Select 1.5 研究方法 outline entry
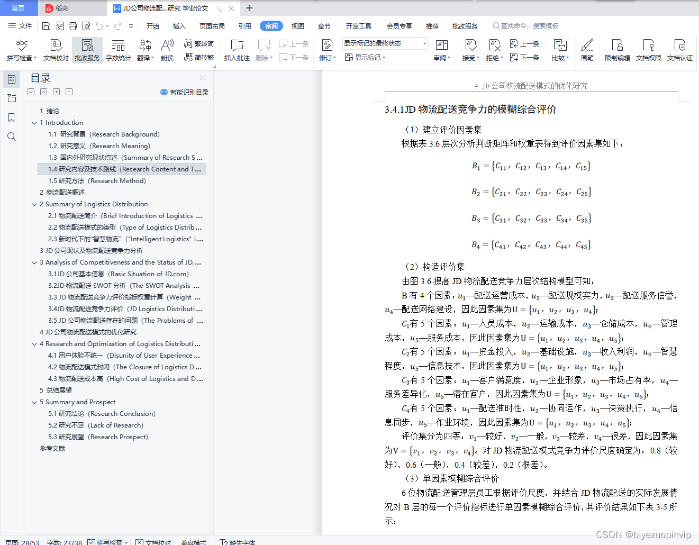This screenshot has height=545, width=699. pos(97,181)
